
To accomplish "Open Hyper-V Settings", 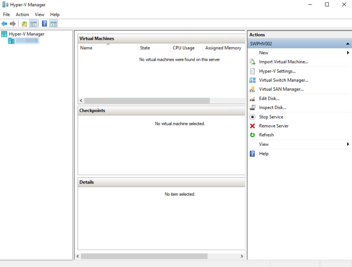I will pos(277,71).
